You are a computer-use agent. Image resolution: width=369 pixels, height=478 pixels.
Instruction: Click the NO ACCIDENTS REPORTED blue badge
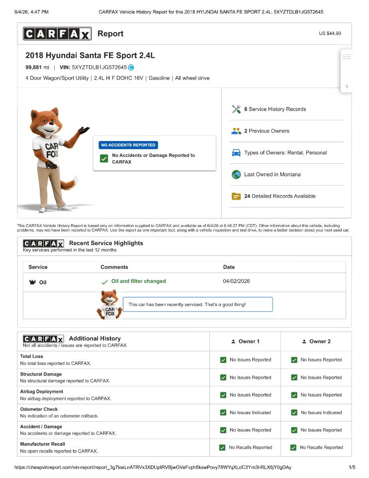coord(128,145)
